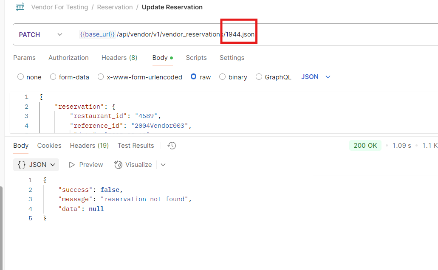Switch to the Authorization tab
Viewport: 438px width, 270px height.
pyautogui.click(x=68, y=58)
